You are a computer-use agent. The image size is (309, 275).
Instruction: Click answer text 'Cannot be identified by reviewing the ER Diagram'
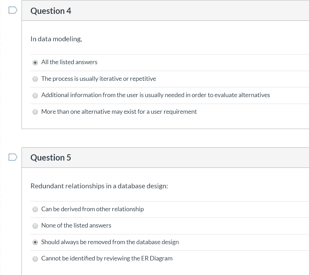pos(107,258)
